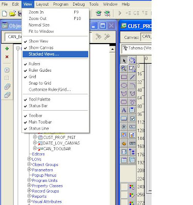Click the Run Form Debug toolbar icon
The image size is (193, 205).
coord(107,13)
